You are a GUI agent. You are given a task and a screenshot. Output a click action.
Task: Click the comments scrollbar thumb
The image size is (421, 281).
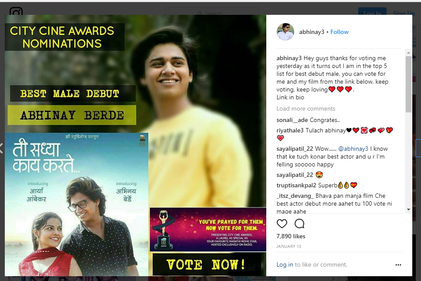pyautogui.click(x=408, y=84)
